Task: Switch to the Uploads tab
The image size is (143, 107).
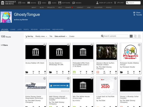Action: pyautogui.click(x=5, y=30)
